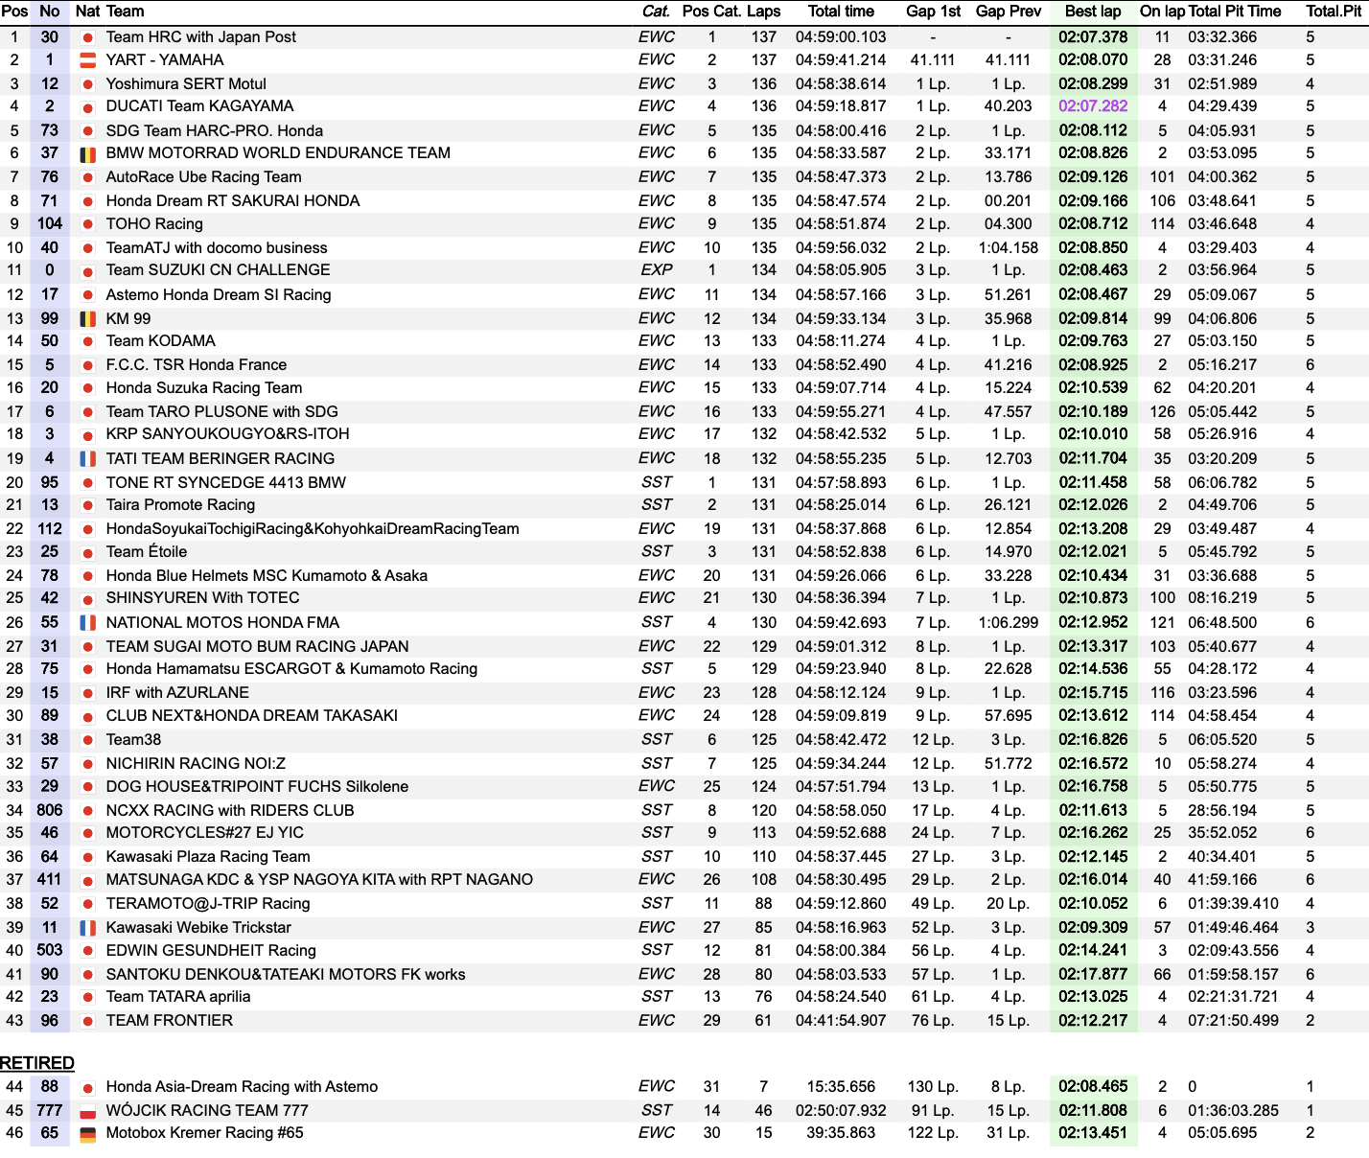Click the Belgian flag next to KM 99
Screen dimensions: 1369x1158
pyautogui.click(x=87, y=319)
